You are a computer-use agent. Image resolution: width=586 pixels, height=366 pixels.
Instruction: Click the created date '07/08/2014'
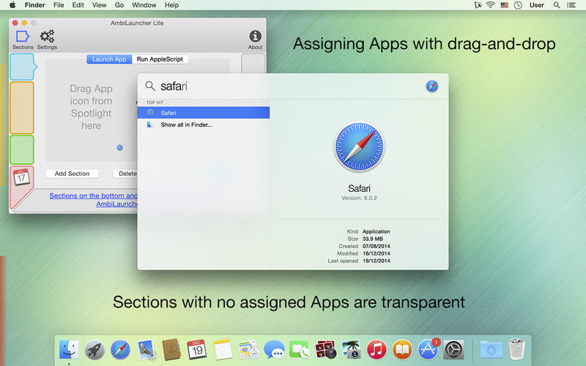coord(377,246)
